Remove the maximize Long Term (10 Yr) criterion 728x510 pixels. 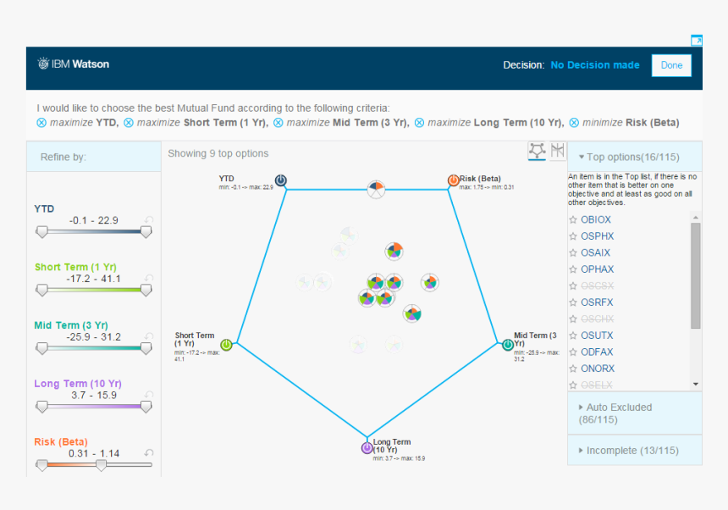[x=419, y=123]
